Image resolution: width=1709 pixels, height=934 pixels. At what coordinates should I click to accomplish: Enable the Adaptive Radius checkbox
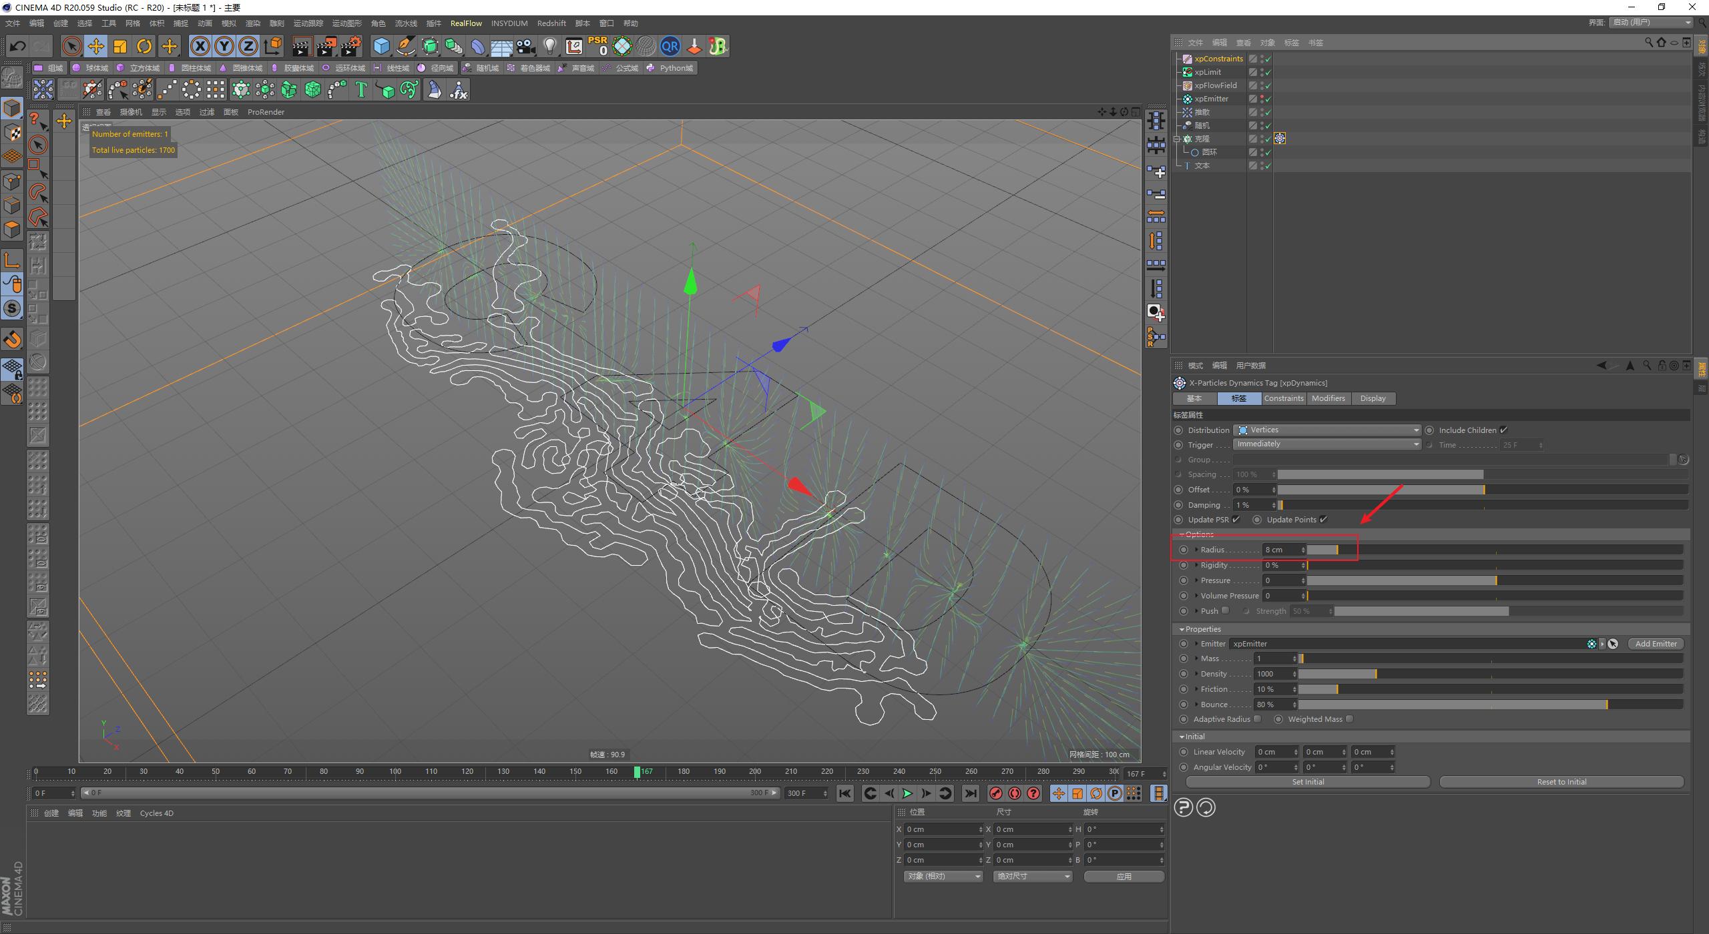[1257, 719]
